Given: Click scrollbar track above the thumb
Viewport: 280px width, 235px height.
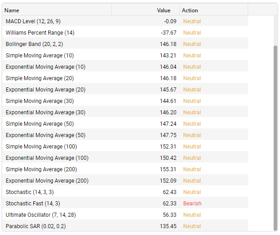Looking at the screenshot, I should [275, 31].
